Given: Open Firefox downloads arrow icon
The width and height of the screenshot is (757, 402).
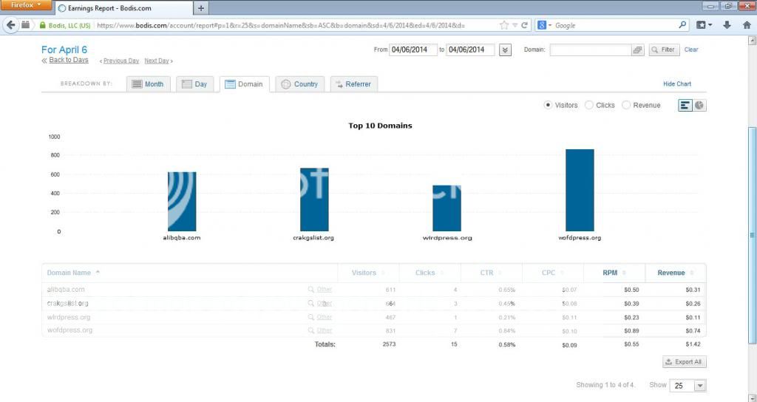Looking at the screenshot, I should click(x=727, y=24).
